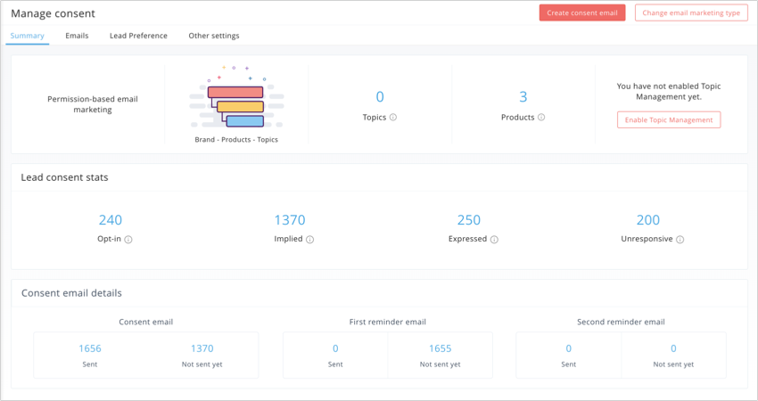
Task: Click Change email marketing type button
Action: pyautogui.click(x=691, y=13)
